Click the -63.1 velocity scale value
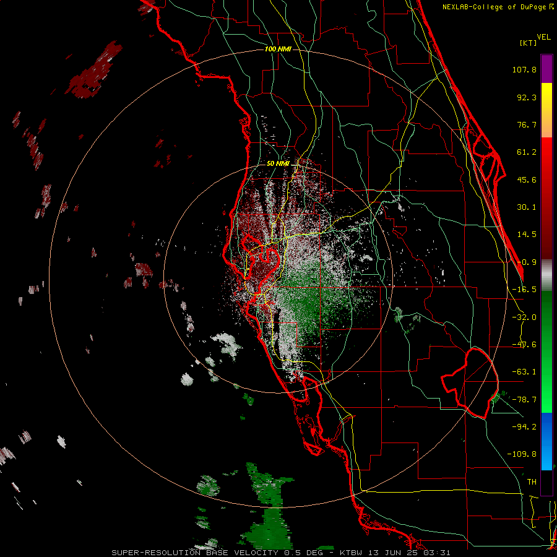Viewport: 557px width, 557px height. click(524, 372)
